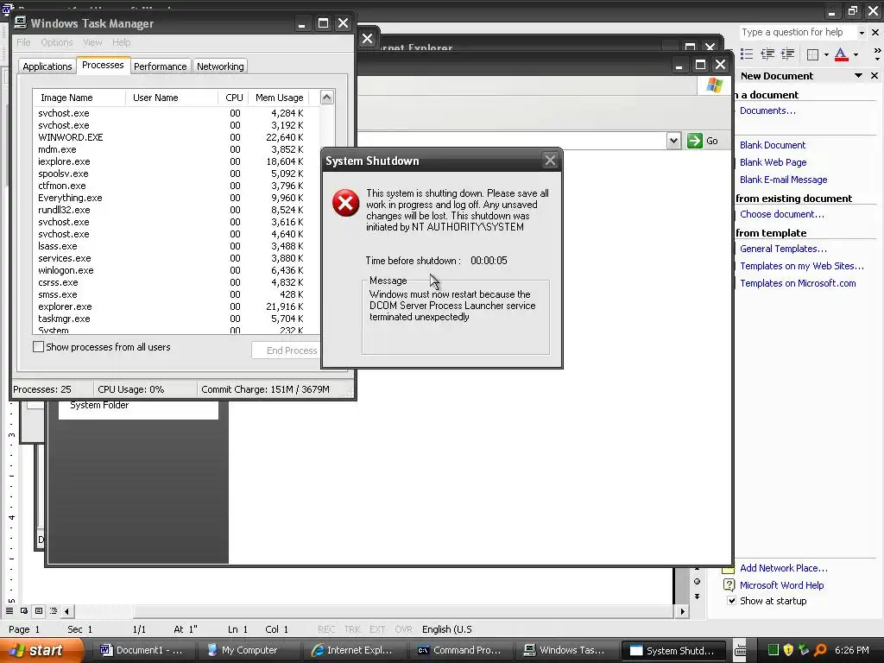
Task: Click the green CPU meter tray icon
Action: point(773,650)
